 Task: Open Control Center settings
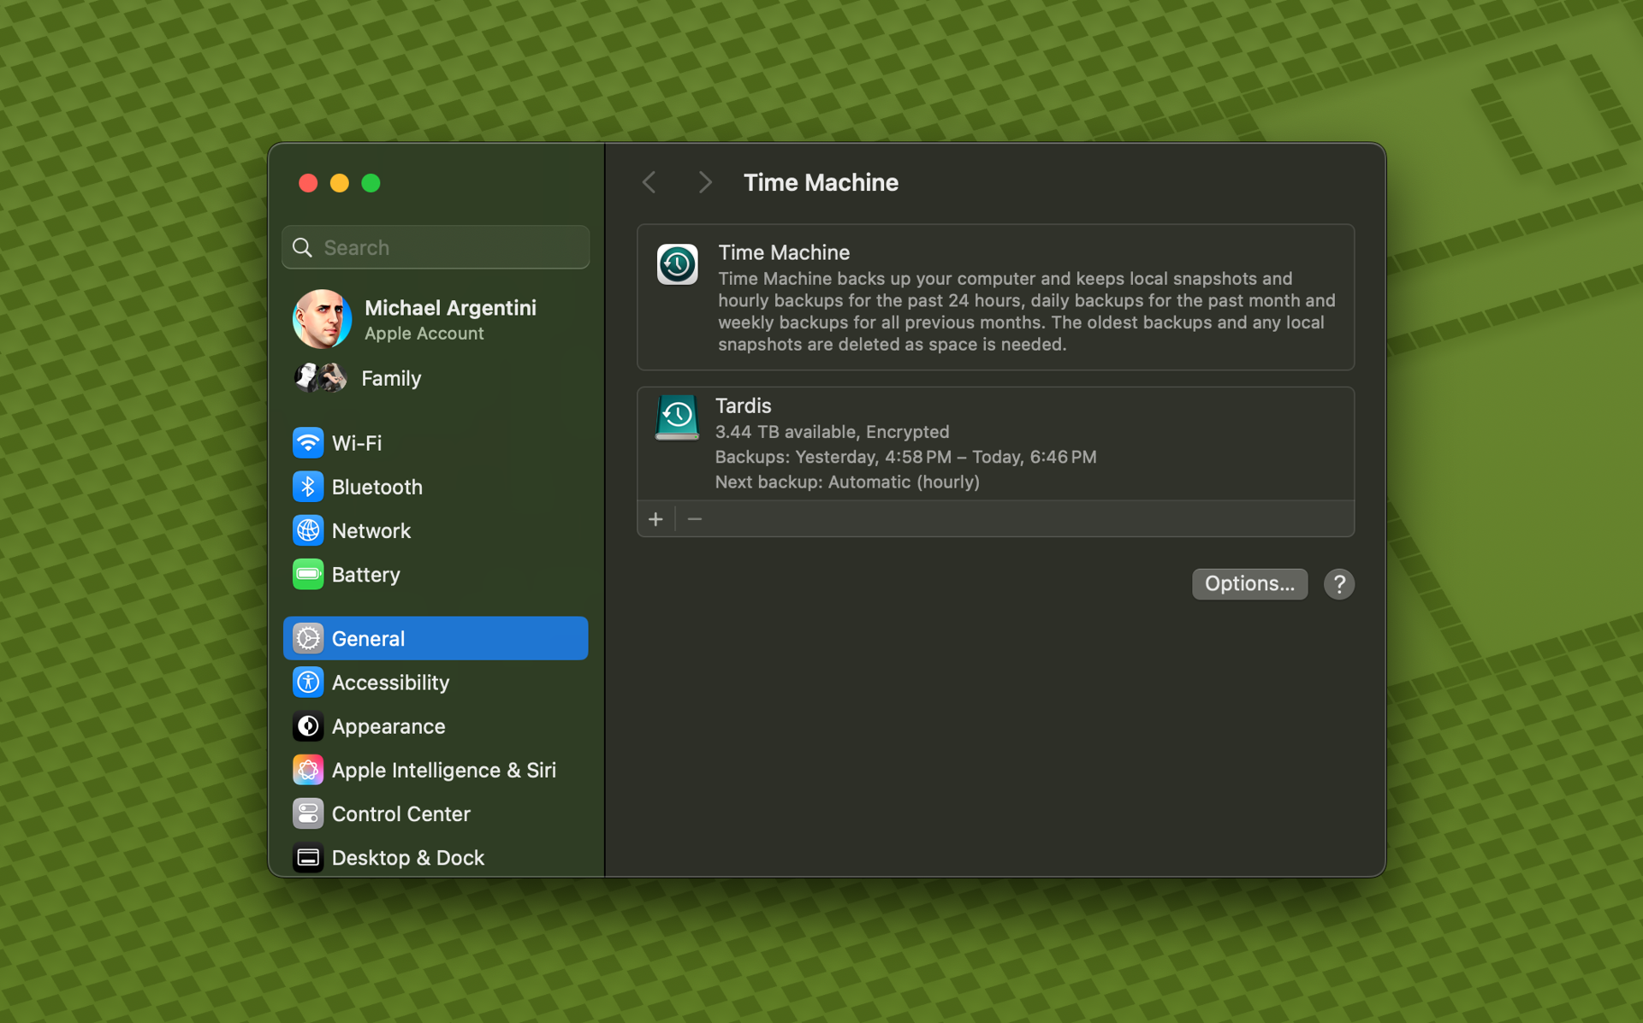click(x=436, y=813)
